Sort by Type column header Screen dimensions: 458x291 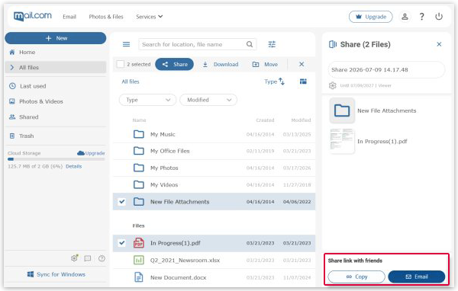[x=270, y=82]
